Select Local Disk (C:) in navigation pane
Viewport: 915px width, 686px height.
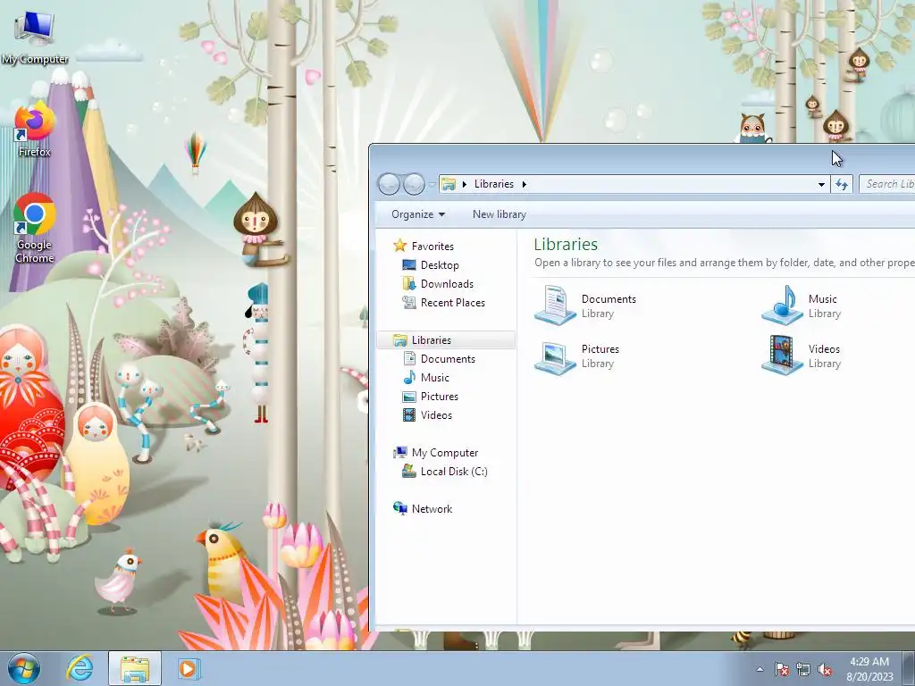click(x=454, y=472)
